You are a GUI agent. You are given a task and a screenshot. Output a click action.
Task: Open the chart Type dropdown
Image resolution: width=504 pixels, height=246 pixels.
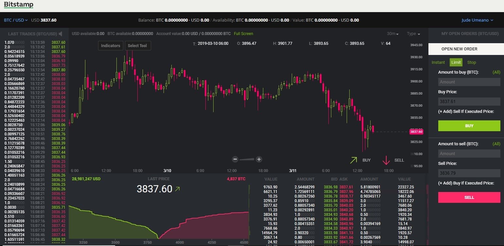pos(413,34)
